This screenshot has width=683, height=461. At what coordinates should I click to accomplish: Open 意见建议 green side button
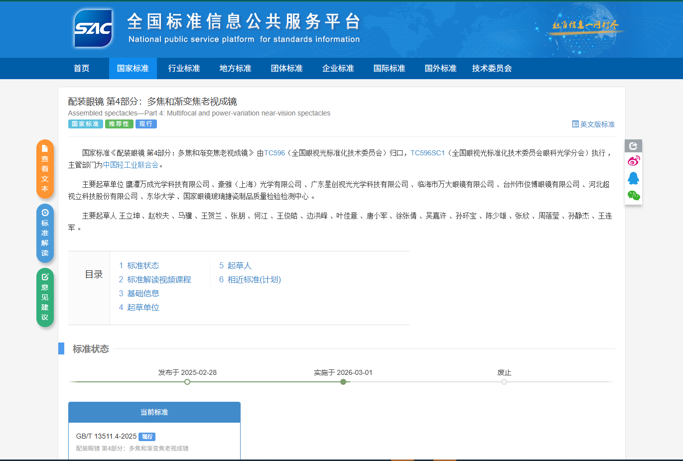[45, 297]
